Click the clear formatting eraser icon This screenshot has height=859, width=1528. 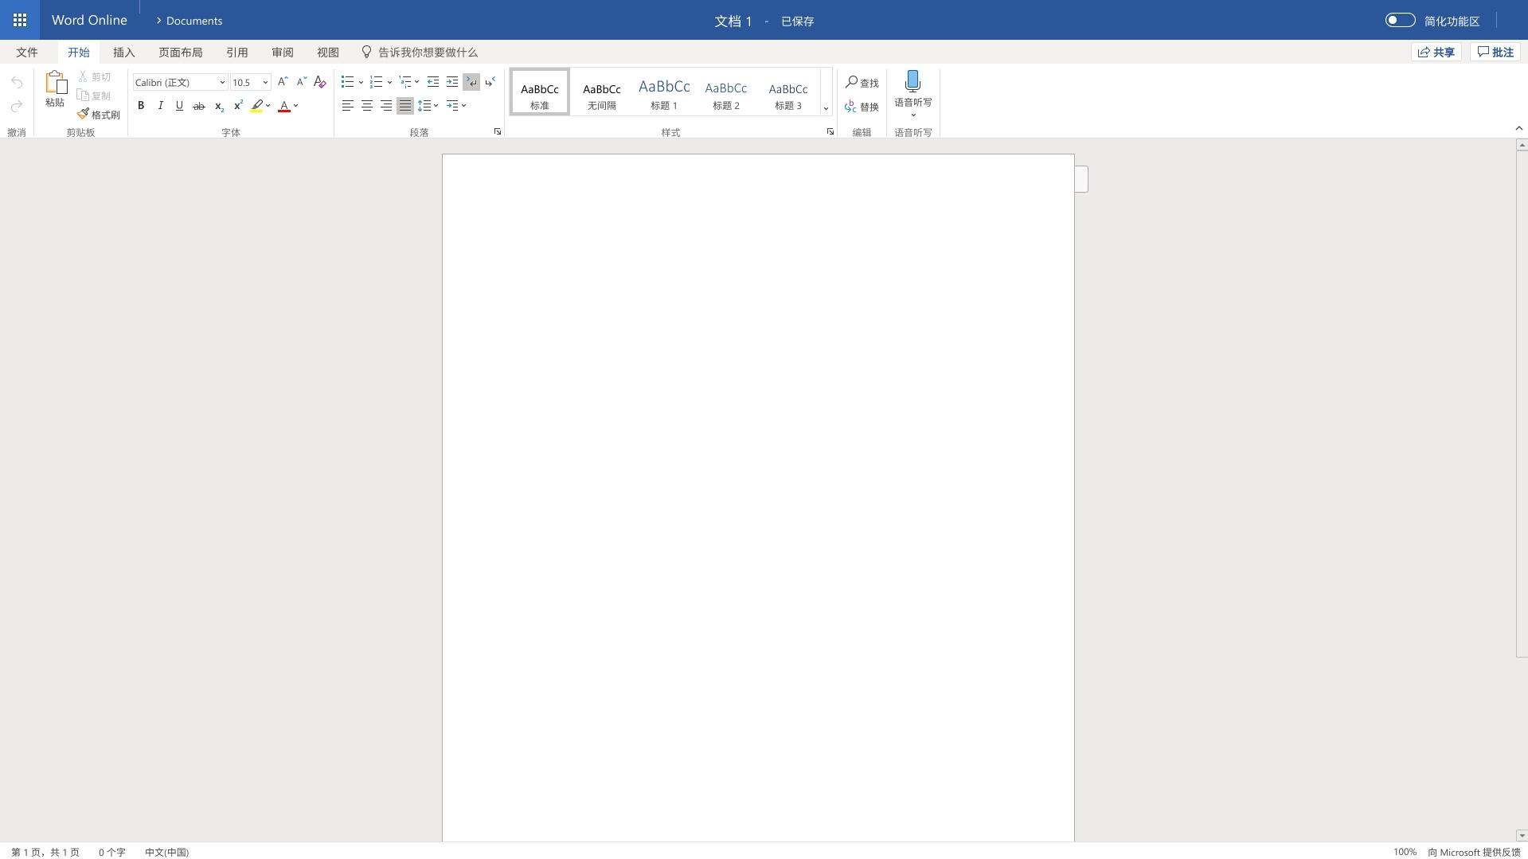(320, 82)
